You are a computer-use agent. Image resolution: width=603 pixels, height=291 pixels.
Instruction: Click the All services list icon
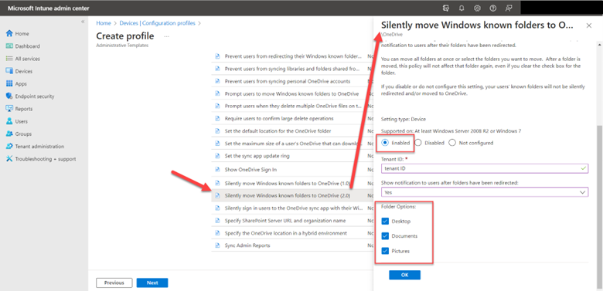click(9, 59)
